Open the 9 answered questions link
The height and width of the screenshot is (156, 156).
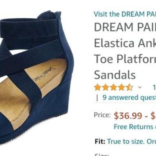click(129, 97)
